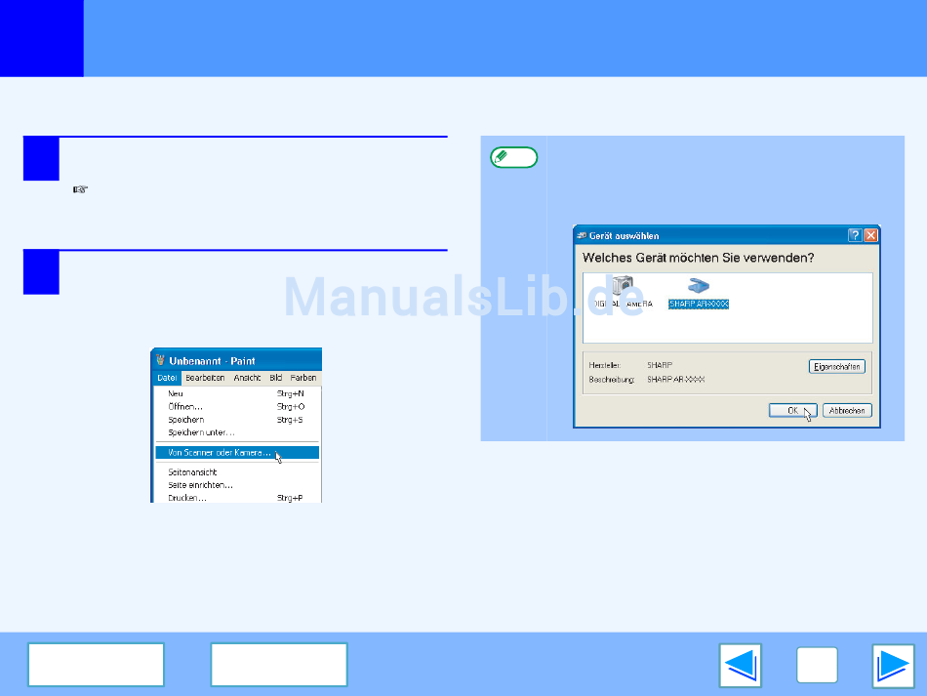Go to the next page arrow
Viewport: 927px width, 696px height.
pyautogui.click(x=893, y=666)
